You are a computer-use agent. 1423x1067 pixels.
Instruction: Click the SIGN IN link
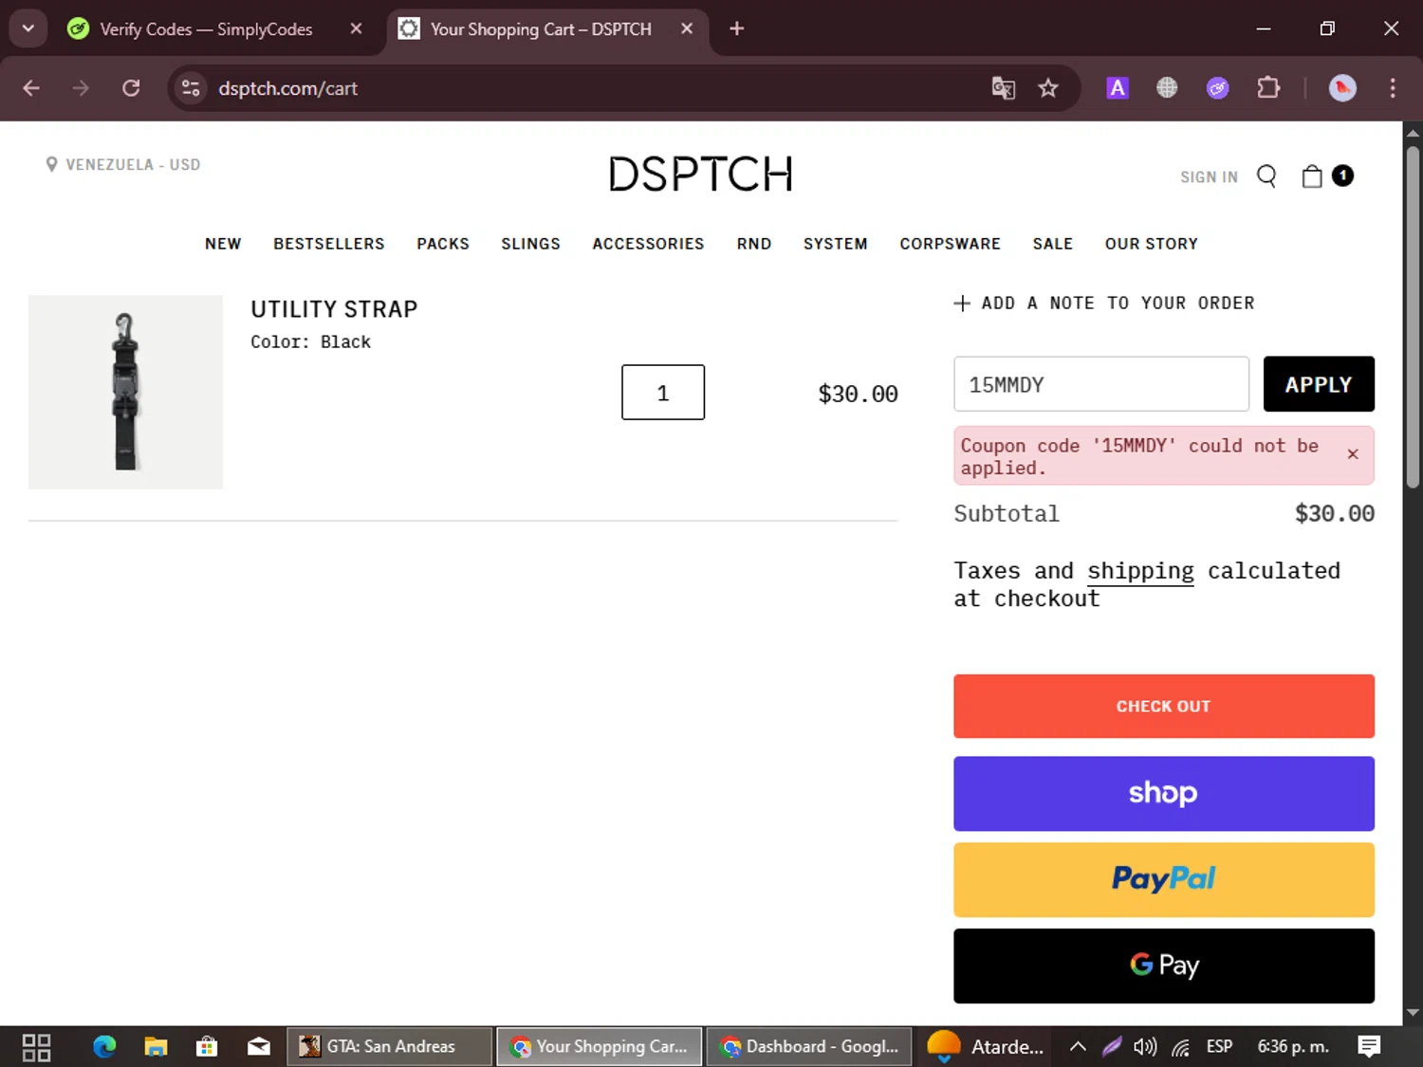pos(1209,177)
